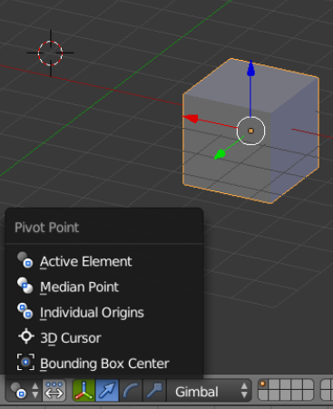Click the 3D cursor crosshair in viewport

50,54
